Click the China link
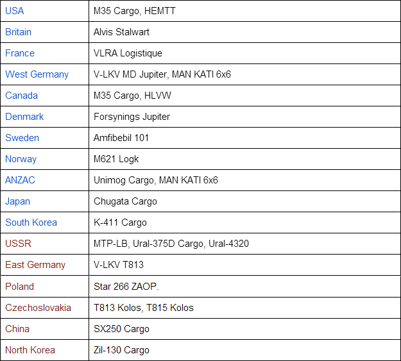 click(17, 329)
